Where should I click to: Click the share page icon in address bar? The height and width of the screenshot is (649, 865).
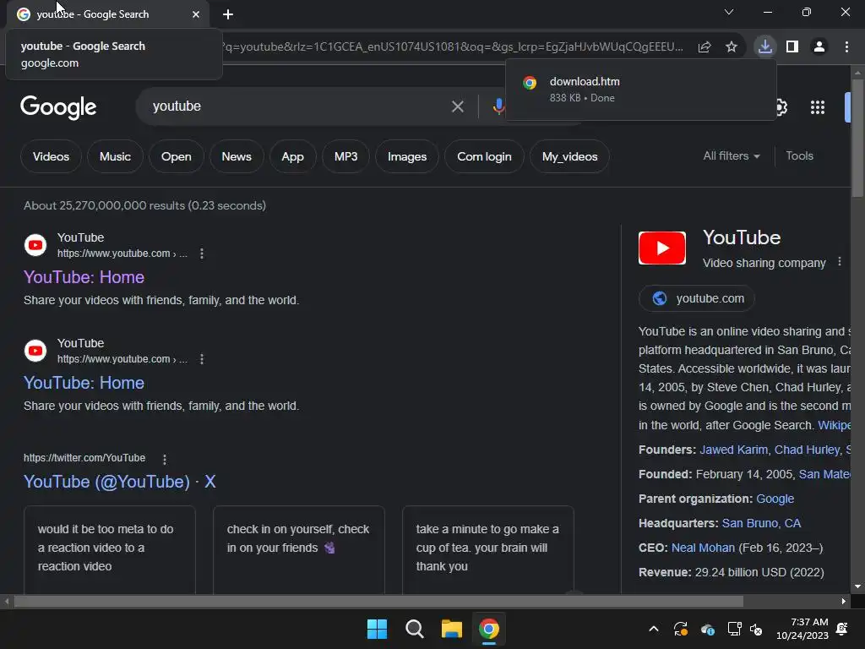click(x=705, y=47)
